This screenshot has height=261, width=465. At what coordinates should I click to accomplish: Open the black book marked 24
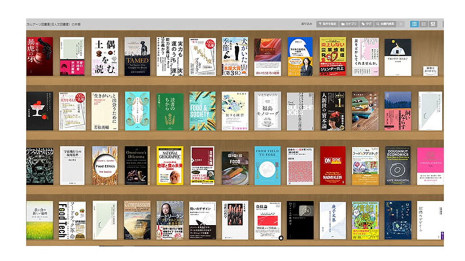point(300,220)
